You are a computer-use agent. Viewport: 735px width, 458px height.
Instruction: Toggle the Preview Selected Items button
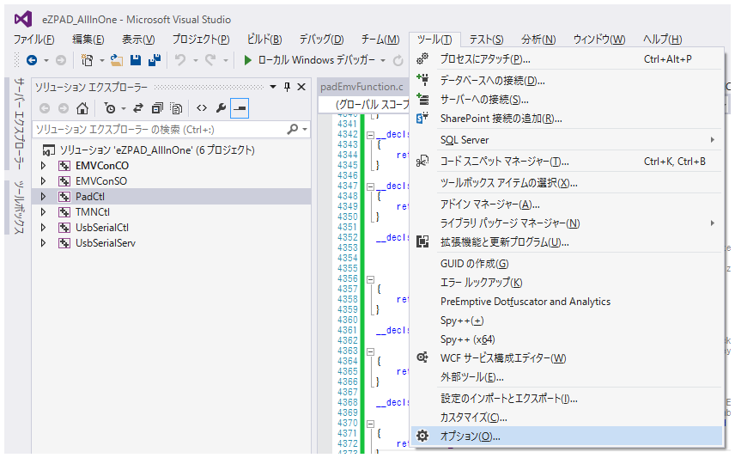(x=240, y=108)
